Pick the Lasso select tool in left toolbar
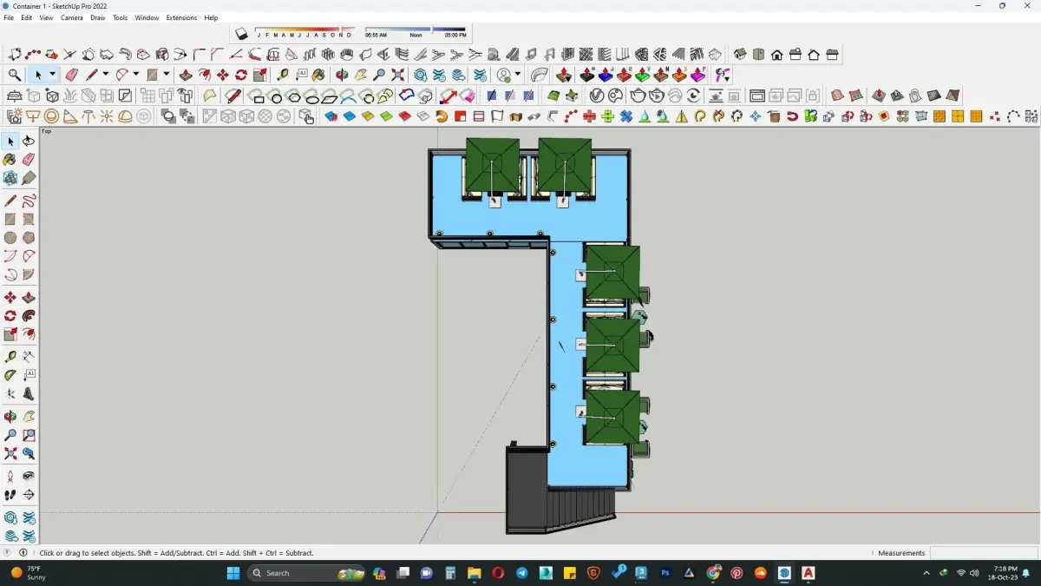 click(29, 141)
